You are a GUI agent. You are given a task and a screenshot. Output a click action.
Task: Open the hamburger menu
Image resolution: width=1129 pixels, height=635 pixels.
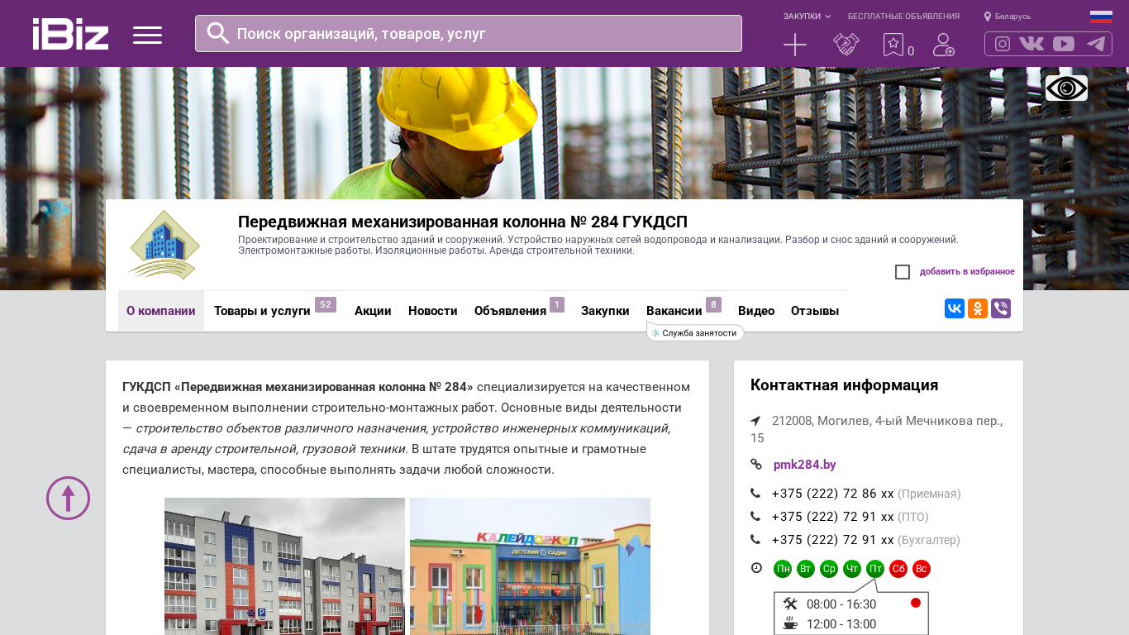click(147, 35)
